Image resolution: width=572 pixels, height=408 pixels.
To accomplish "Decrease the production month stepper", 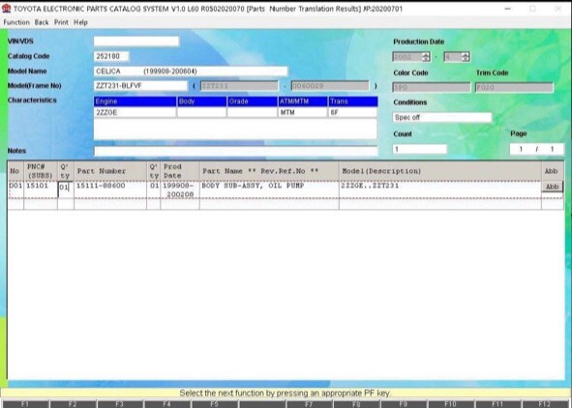I will [x=466, y=59].
